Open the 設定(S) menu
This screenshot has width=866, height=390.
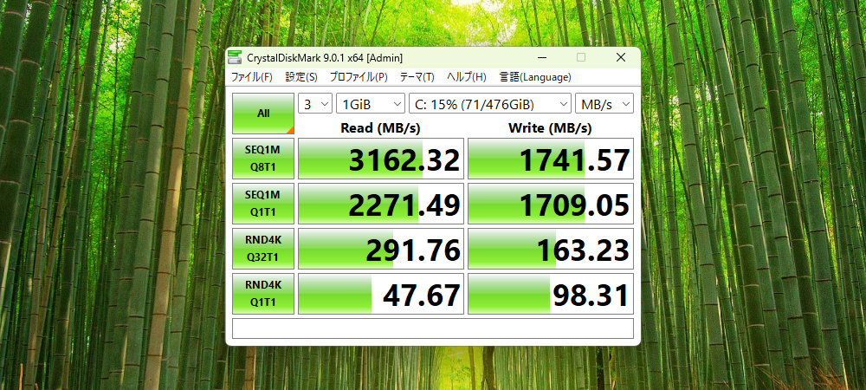(301, 77)
